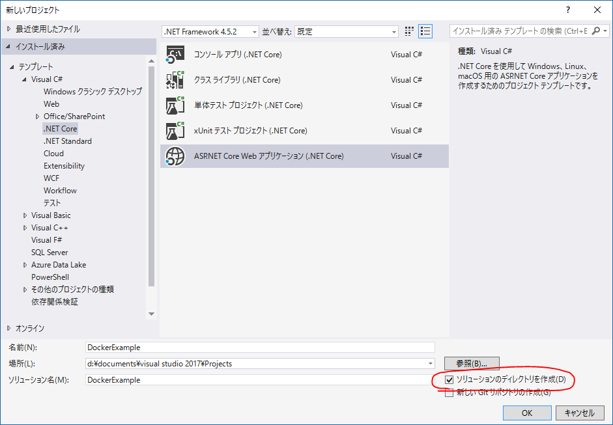Screen dimensions: 613x425
Task: Click the category tree vertical scrollbar thumb
Action: 151,176
